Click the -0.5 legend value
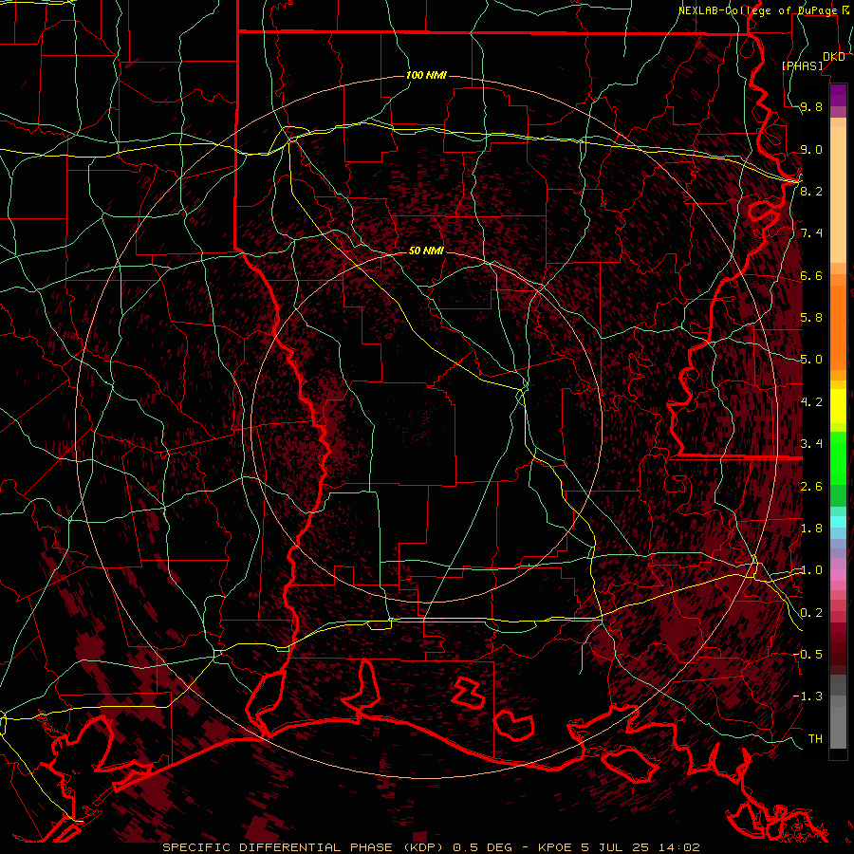The image size is (854, 854). [808, 655]
